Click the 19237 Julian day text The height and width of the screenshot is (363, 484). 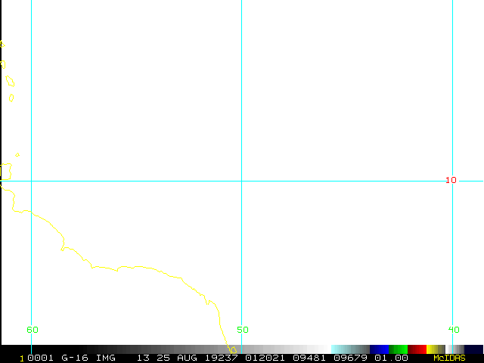click(219, 358)
